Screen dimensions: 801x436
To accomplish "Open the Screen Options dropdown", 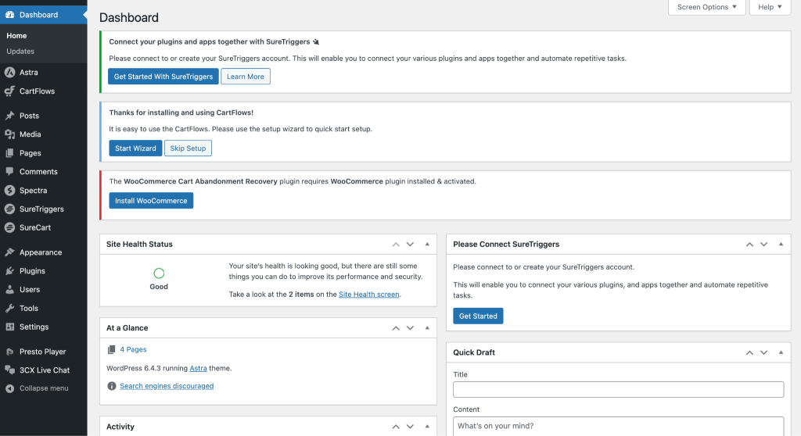I will pyautogui.click(x=706, y=7).
